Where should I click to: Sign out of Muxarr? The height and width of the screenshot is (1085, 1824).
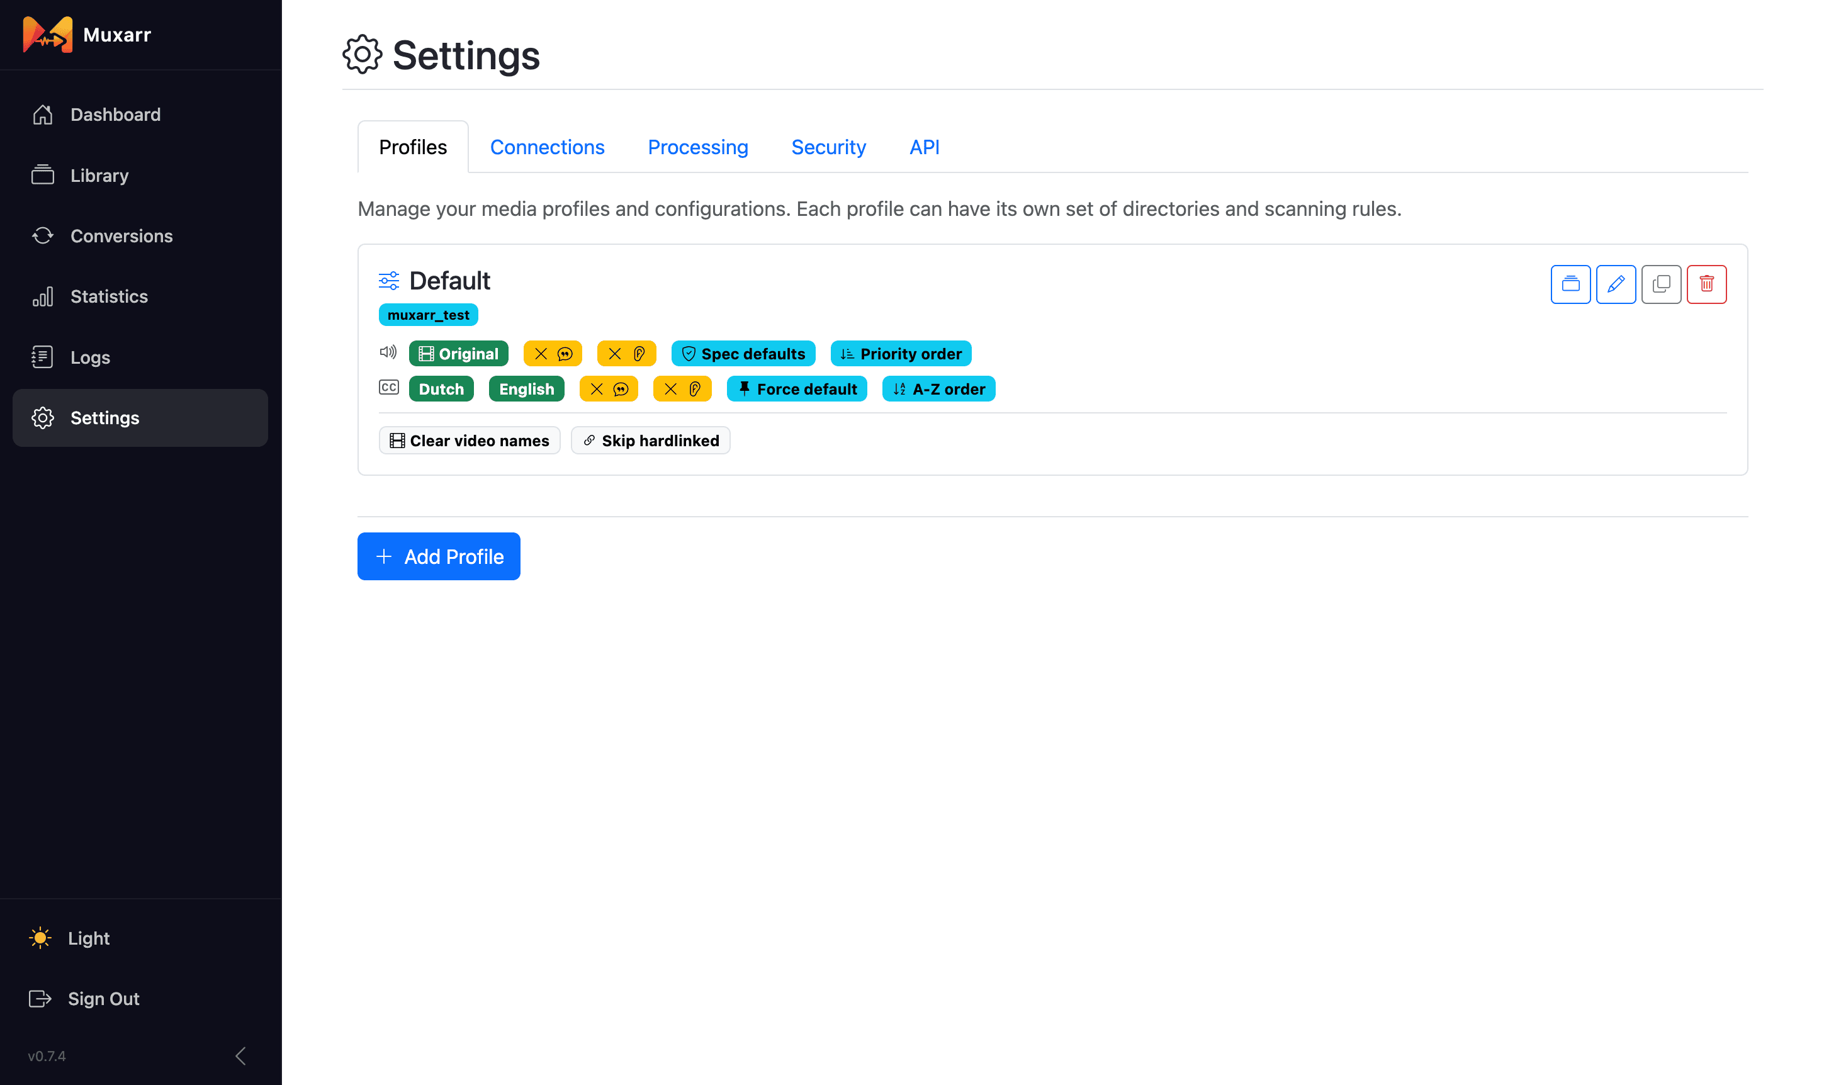[x=140, y=999]
